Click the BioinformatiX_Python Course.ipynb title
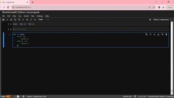 (x=21, y=12)
